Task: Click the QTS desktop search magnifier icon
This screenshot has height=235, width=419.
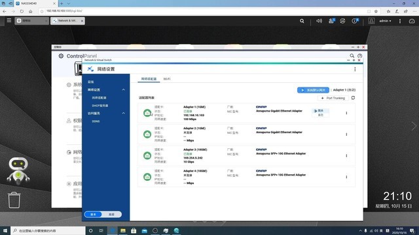Action: (x=302, y=21)
